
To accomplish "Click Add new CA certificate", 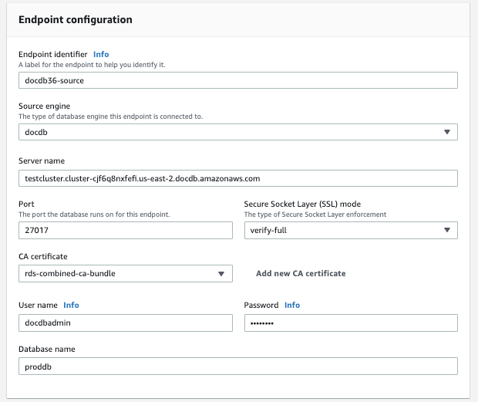I will click(x=301, y=273).
